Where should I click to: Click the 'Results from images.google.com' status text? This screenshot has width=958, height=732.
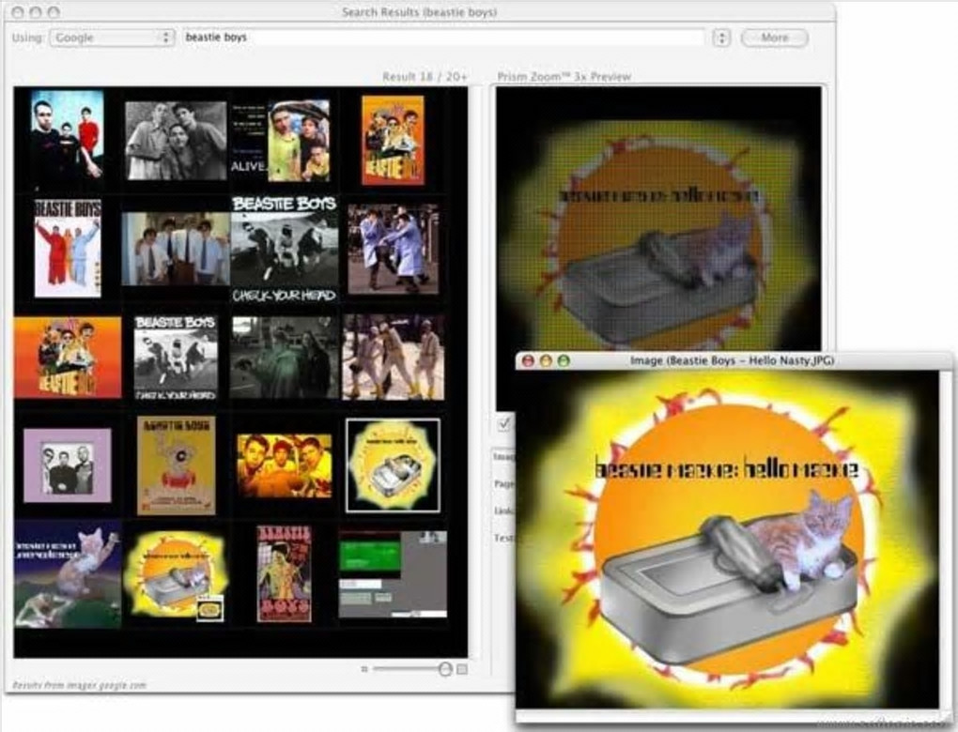click(x=80, y=685)
